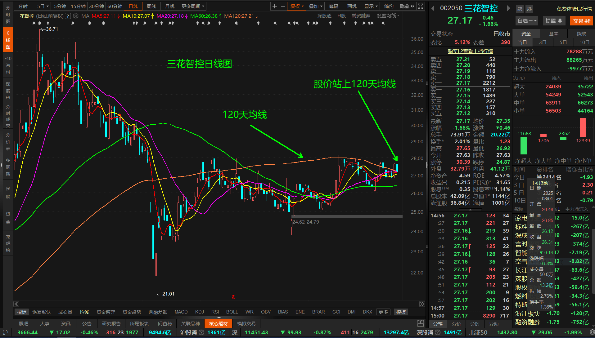Open 分时成交 sidebar item
This screenshot has width=595, height=338.
click(8, 116)
